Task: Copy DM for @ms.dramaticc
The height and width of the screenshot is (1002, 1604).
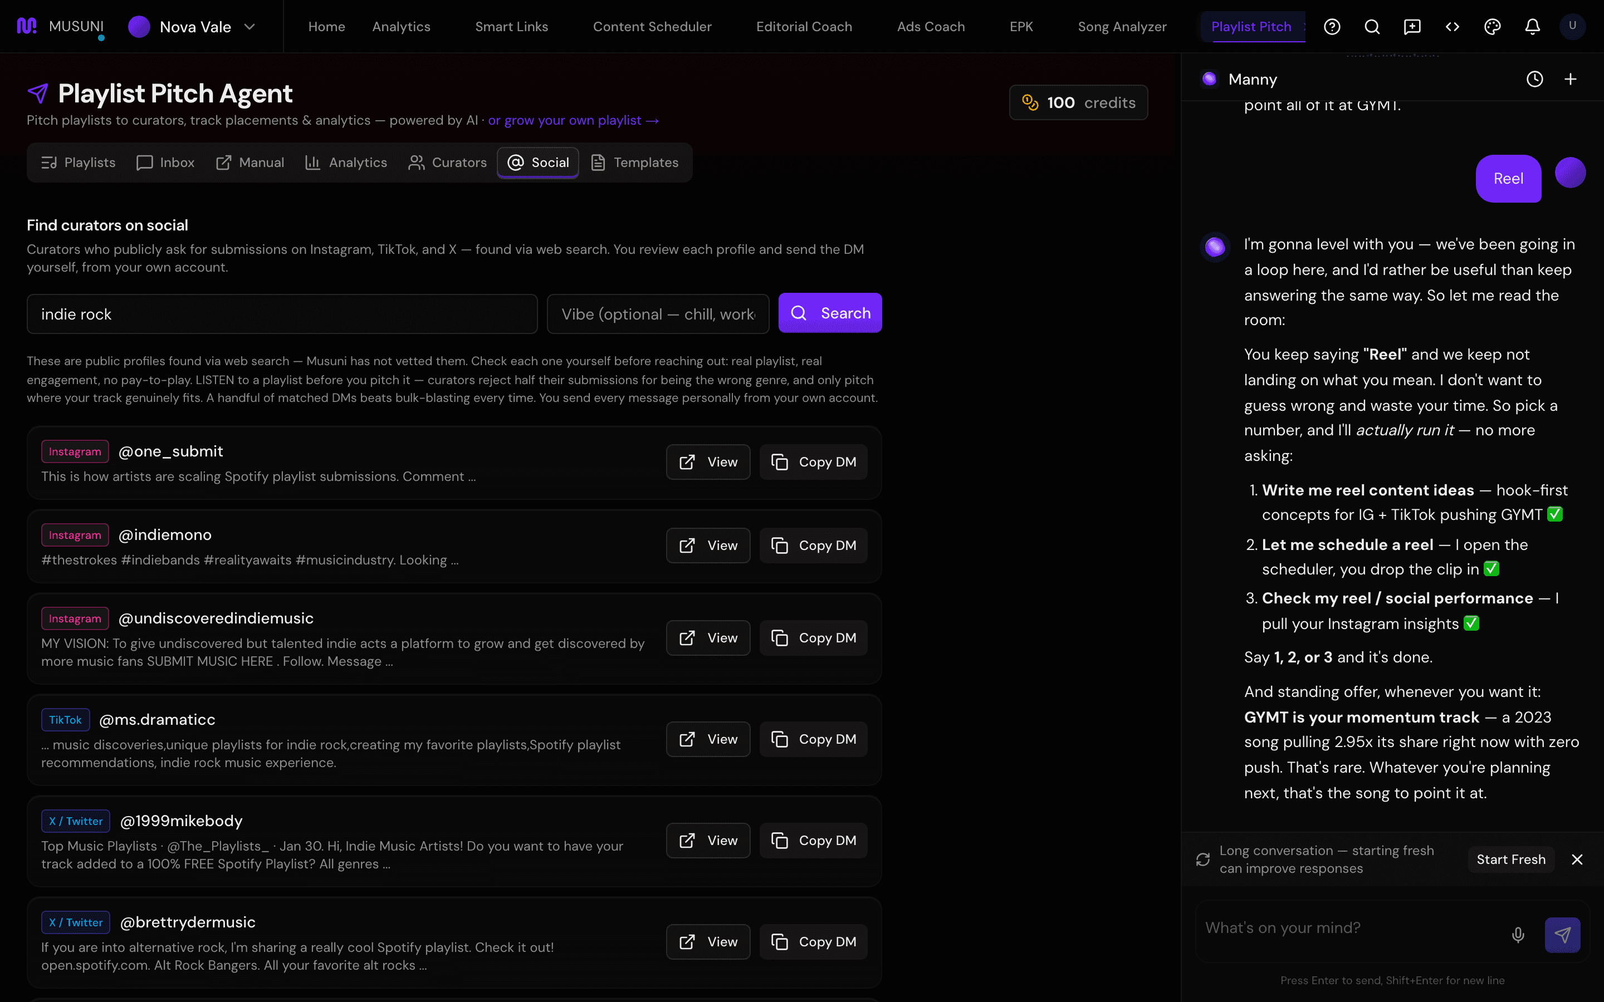Action: (x=813, y=739)
